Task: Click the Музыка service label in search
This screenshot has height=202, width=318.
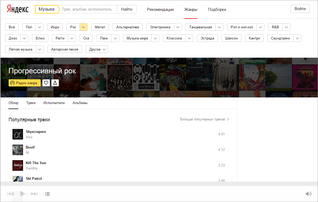Action: [46, 9]
